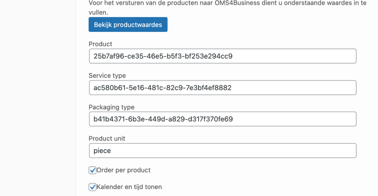This screenshot has height=196, width=378.
Task: Click the Order per product label text
Action: click(x=123, y=170)
